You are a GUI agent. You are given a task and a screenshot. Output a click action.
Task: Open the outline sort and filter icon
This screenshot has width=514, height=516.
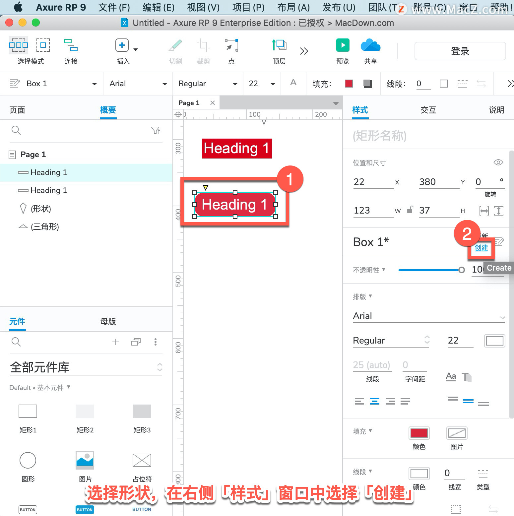click(156, 130)
